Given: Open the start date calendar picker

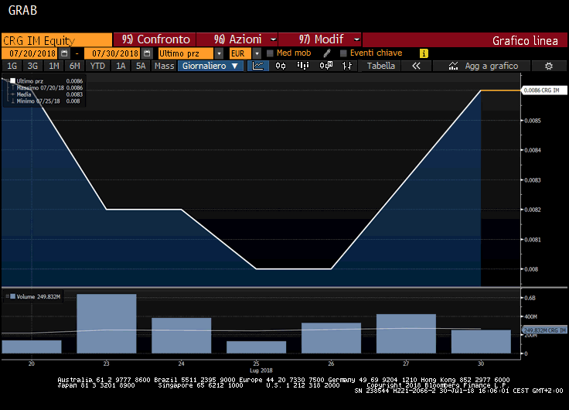Looking at the screenshot, I should pos(64,53).
